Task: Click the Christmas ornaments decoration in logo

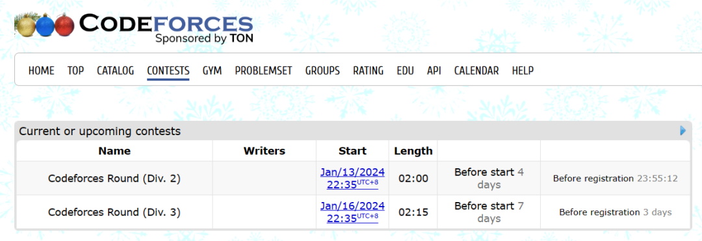Action: [44, 25]
